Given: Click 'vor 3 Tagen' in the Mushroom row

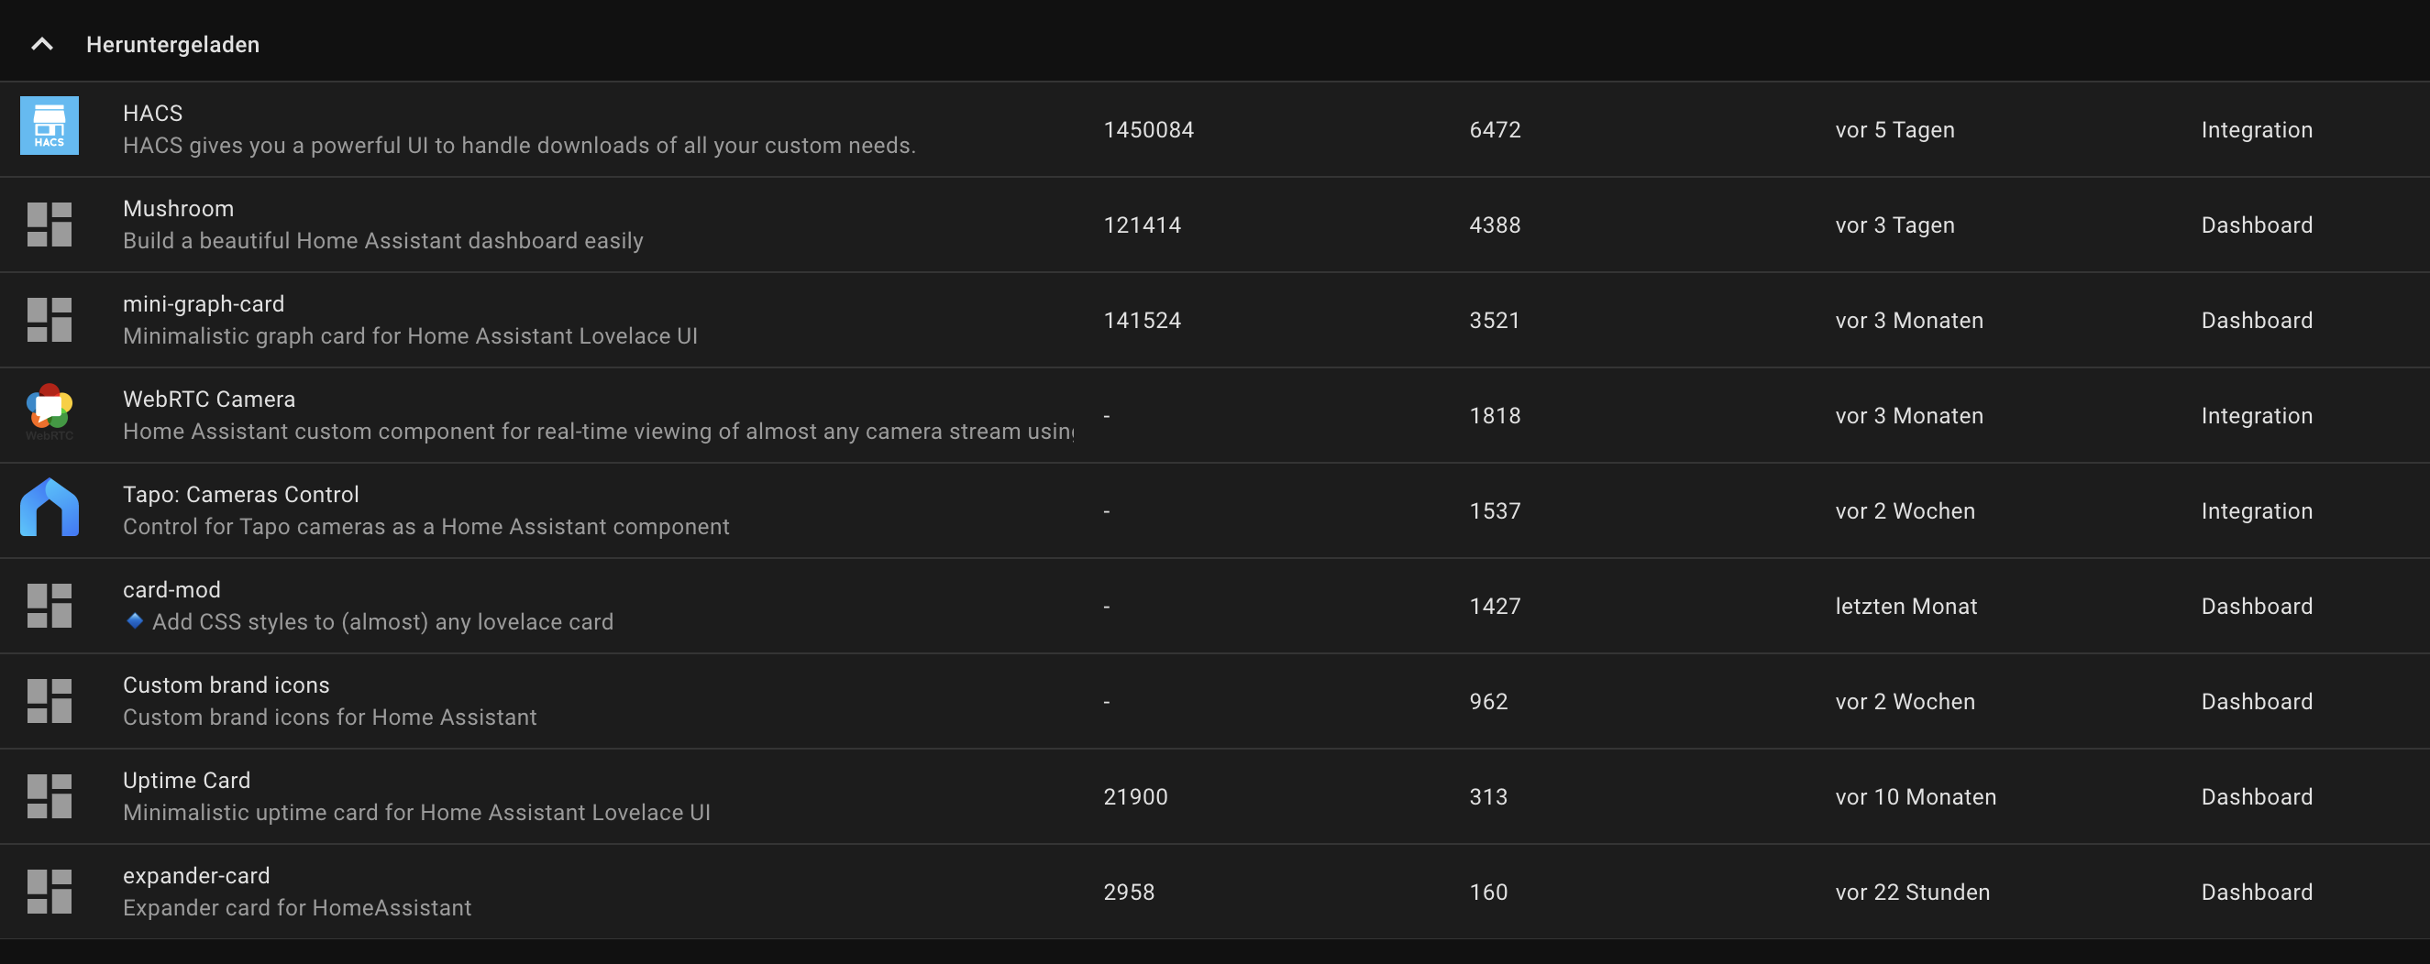Looking at the screenshot, I should click(x=1895, y=225).
